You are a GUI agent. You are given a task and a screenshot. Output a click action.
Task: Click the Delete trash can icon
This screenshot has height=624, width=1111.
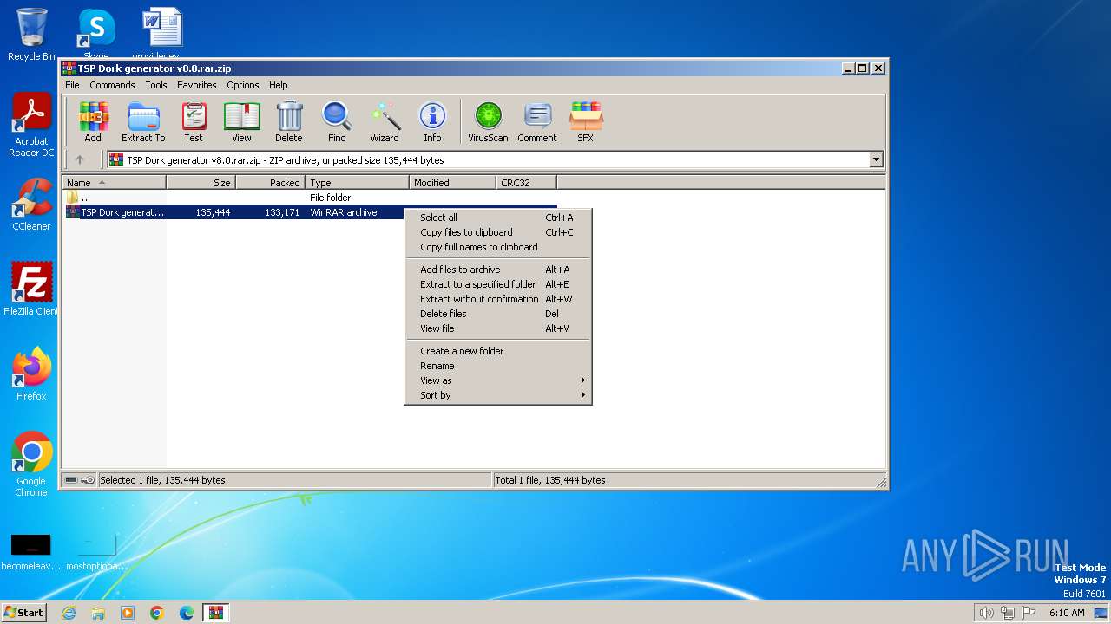click(289, 121)
